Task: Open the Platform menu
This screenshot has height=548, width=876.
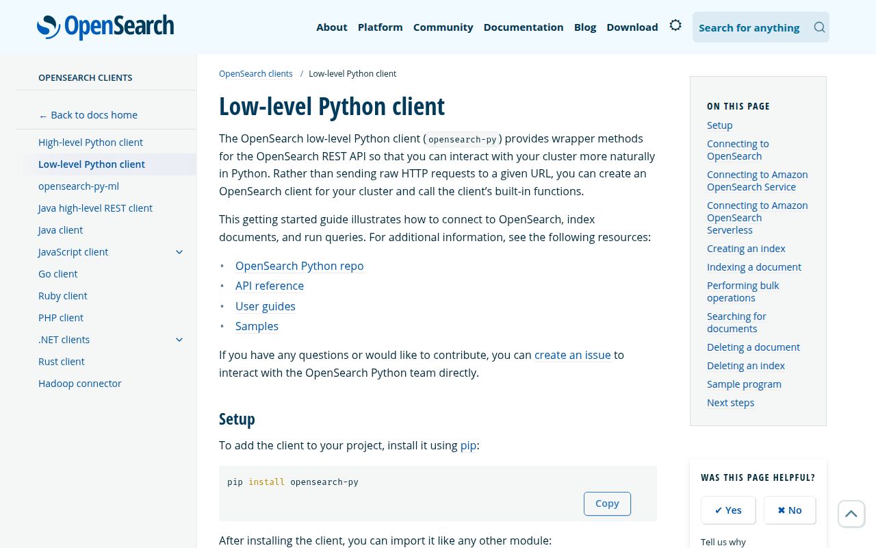Action: 381,27
